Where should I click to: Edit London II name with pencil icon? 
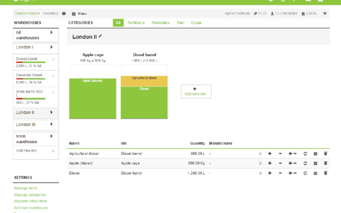coord(100,36)
